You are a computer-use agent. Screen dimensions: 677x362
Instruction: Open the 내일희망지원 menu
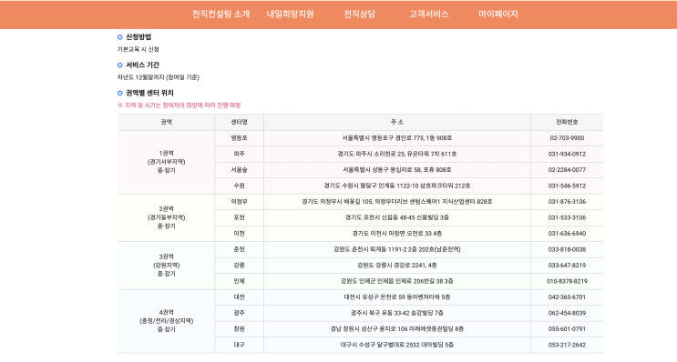290,15
